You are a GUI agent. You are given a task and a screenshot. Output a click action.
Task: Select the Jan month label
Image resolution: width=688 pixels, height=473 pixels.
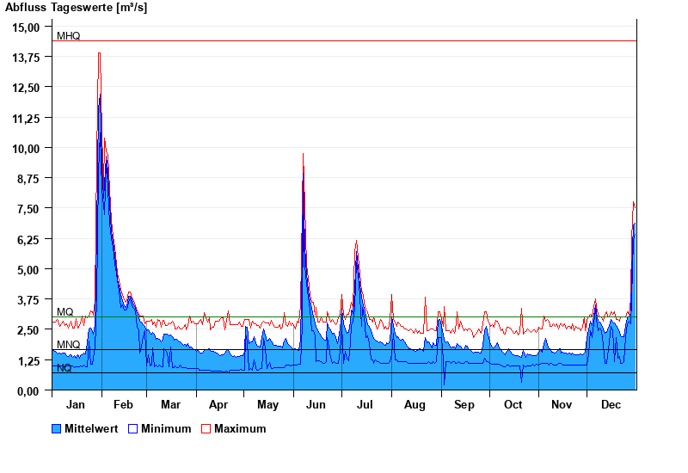coord(76,404)
